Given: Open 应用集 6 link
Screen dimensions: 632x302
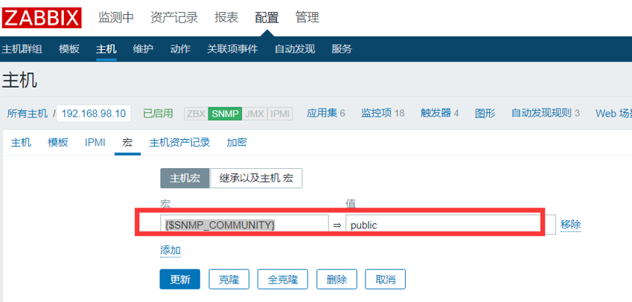Looking at the screenshot, I should click(x=325, y=113).
